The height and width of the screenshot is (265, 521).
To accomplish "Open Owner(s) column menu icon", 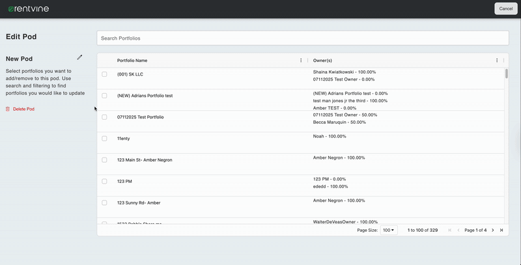I will click(497, 61).
